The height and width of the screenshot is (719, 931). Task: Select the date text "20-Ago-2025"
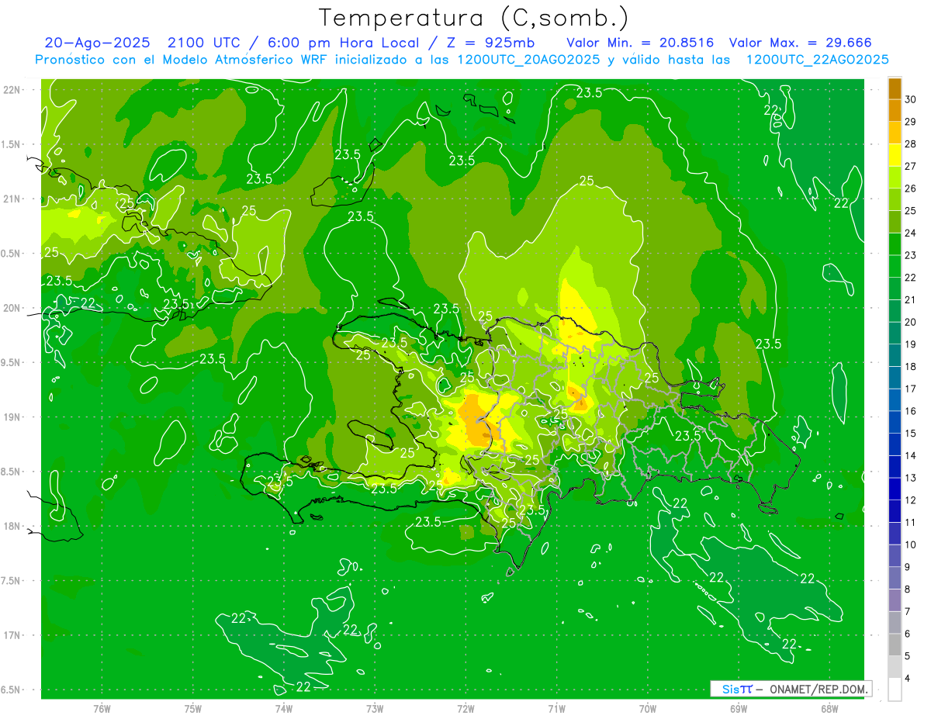coord(97,43)
